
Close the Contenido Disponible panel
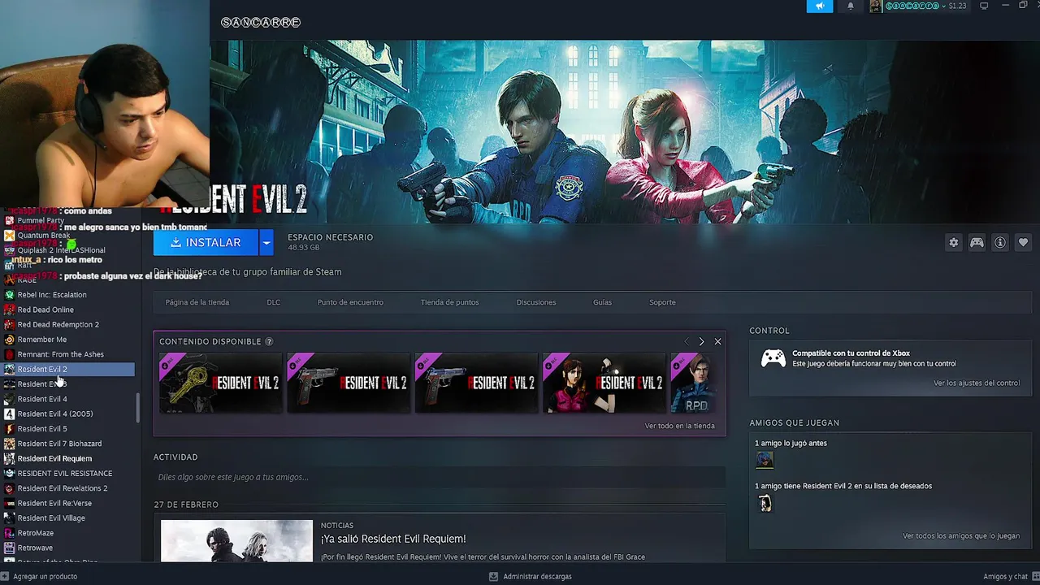[x=717, y=341]
